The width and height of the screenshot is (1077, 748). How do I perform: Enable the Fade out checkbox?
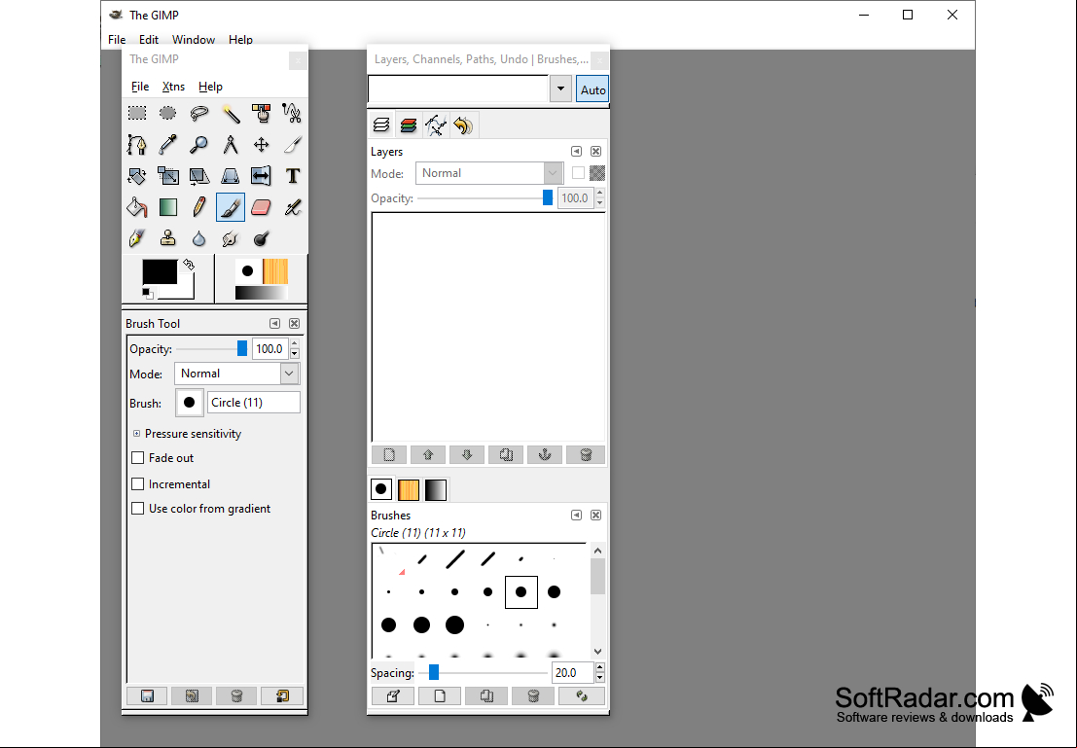[137, 457]
